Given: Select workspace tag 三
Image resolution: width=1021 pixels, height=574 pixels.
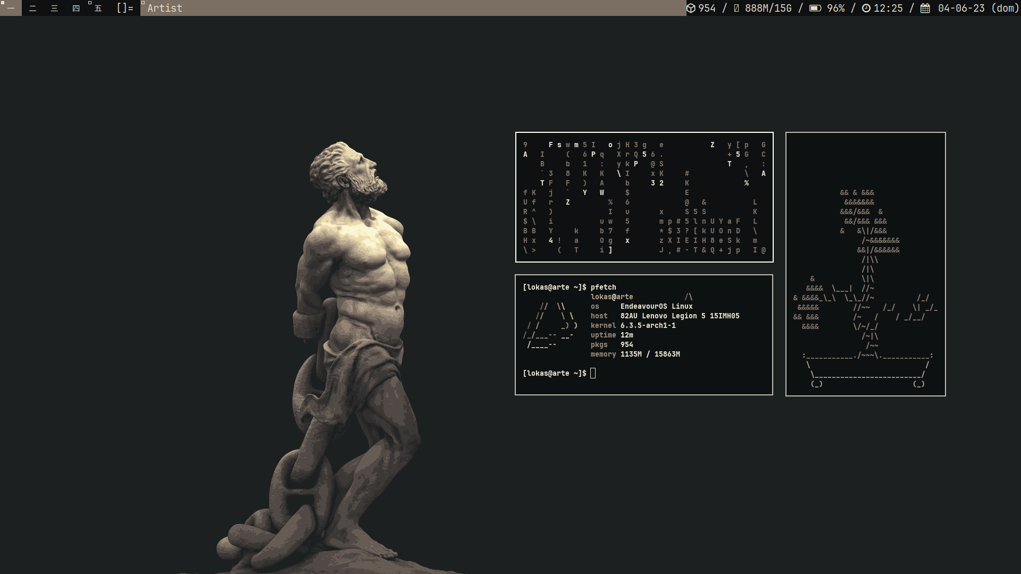Looking at the screenshot, I should tap(54, 8).
